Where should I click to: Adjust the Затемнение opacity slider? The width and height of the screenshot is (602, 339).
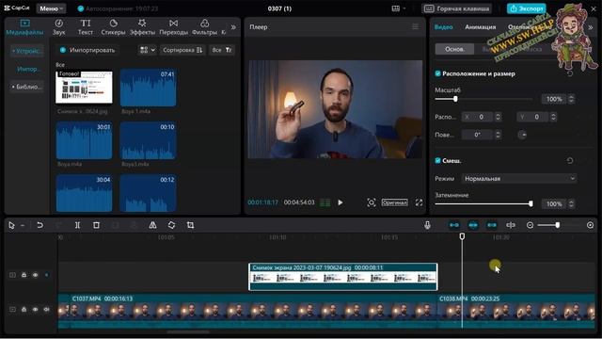(x=531, y=203)
